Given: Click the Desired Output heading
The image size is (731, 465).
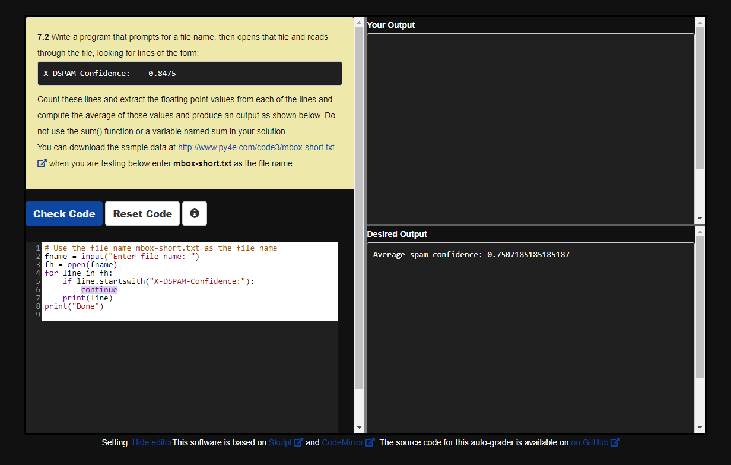Looking at the screenshot, I should point(397,234).
